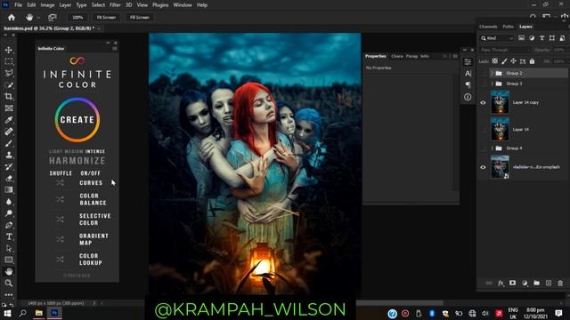Select the Lasso tool
The image size is (570, 320).
tap(9, 73)
